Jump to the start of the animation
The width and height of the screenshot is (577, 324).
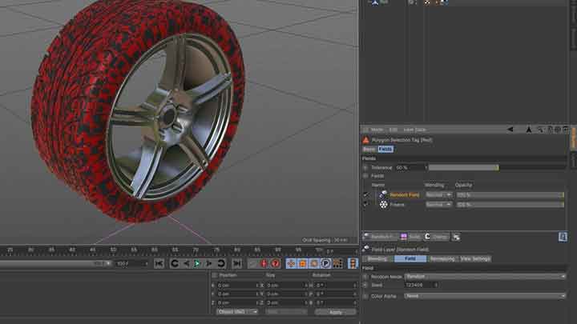click(x=159, y=263)
